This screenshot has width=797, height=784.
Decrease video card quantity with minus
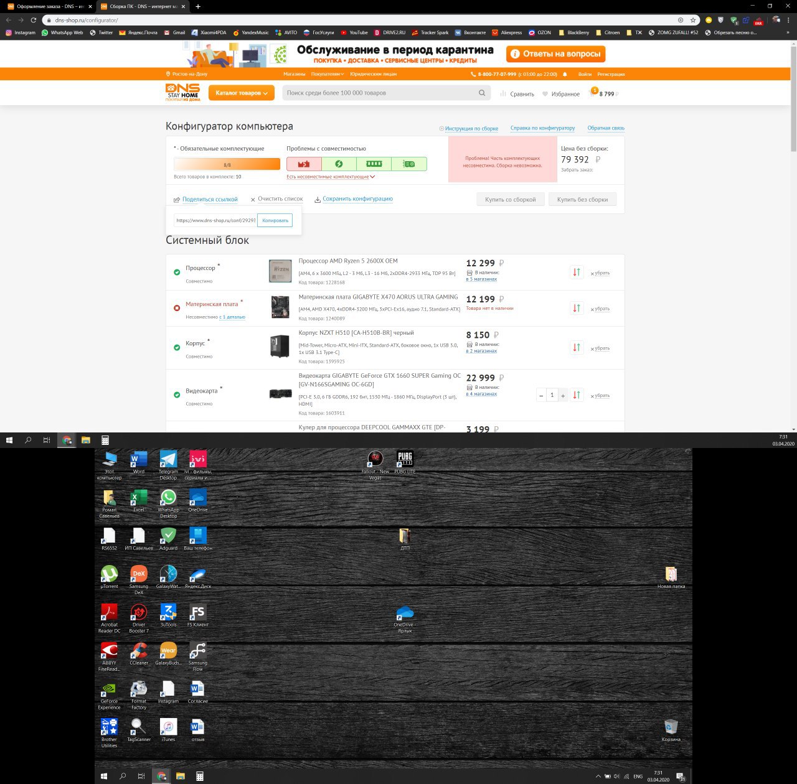[541, 395]
